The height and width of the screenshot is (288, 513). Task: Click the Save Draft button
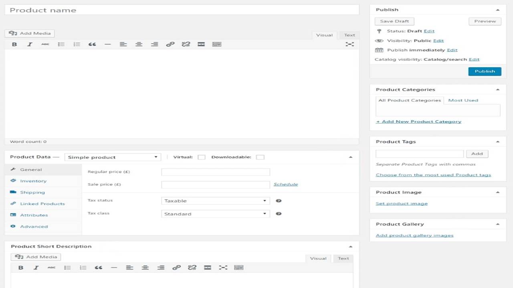(394, 21)
